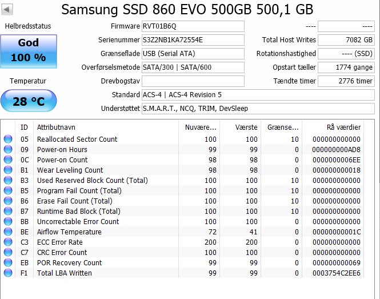Click raw value 000000000018
The height and width of the screenshot is (299, 380).
click(x=337, y=170)
